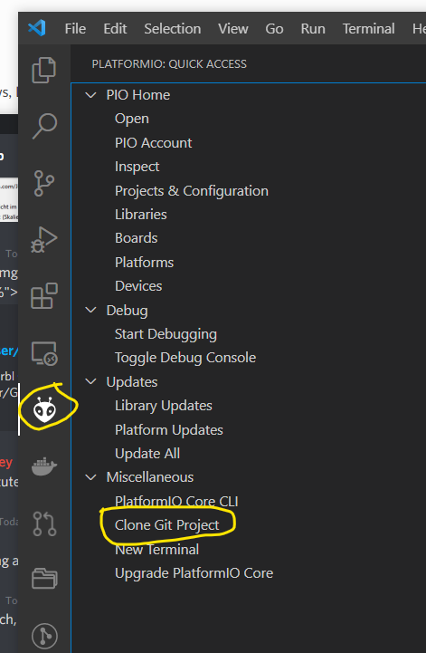Collapse the Miscellaneous section
The height and width of the screenshot is (653, 426).
click(x=90, y=476)
